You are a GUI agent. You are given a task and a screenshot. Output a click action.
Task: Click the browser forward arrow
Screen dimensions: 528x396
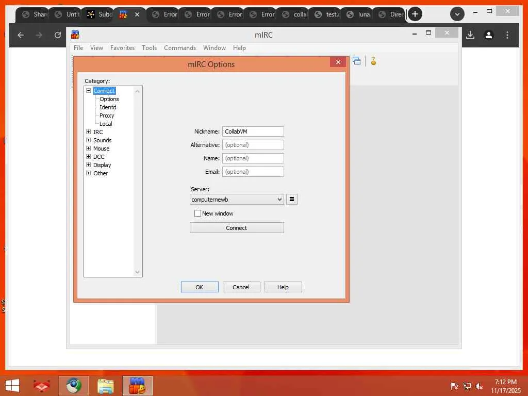point(39,35)
